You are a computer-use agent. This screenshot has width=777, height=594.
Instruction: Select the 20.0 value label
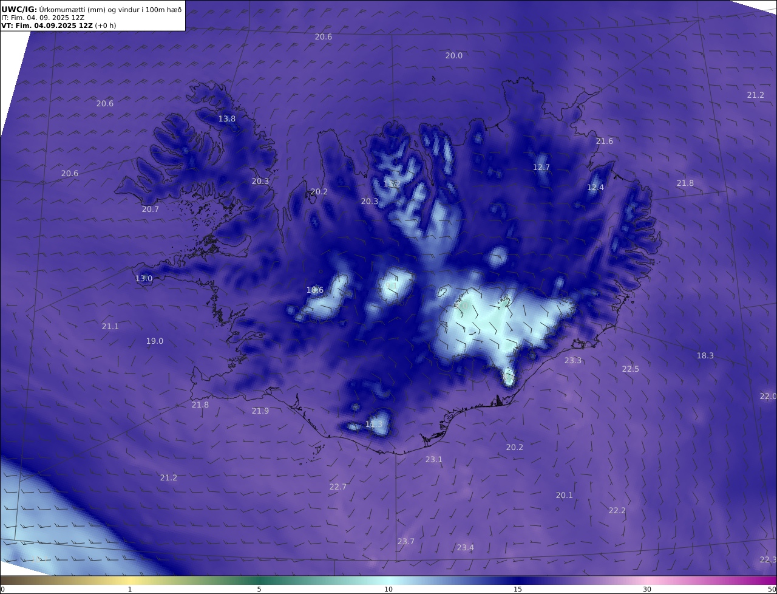(454, 55)
